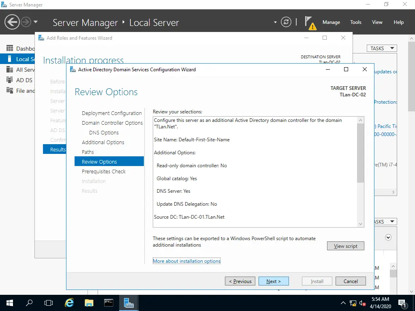Click "Site Name: Default-First-Site-Name" line

tap(192, 140)
